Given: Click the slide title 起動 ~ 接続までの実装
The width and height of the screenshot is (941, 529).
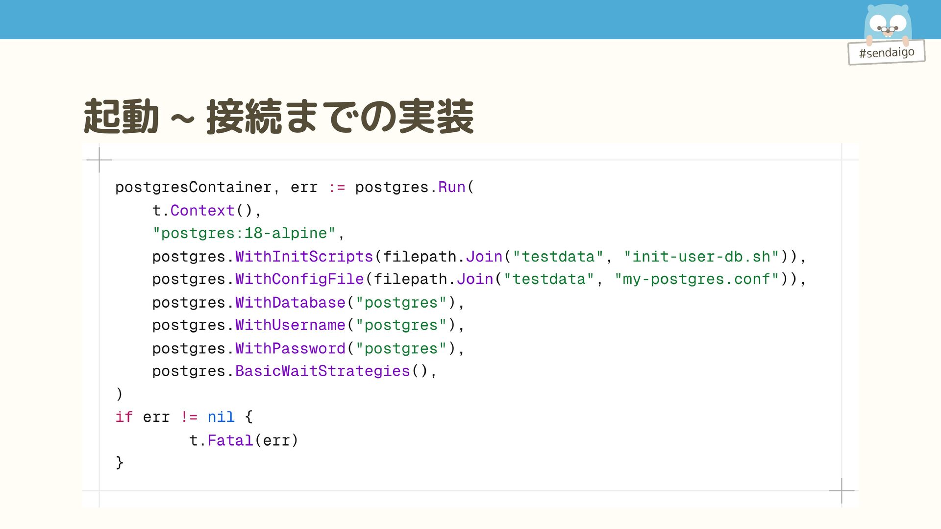Looking at the screenshot, I should point(278,117).
